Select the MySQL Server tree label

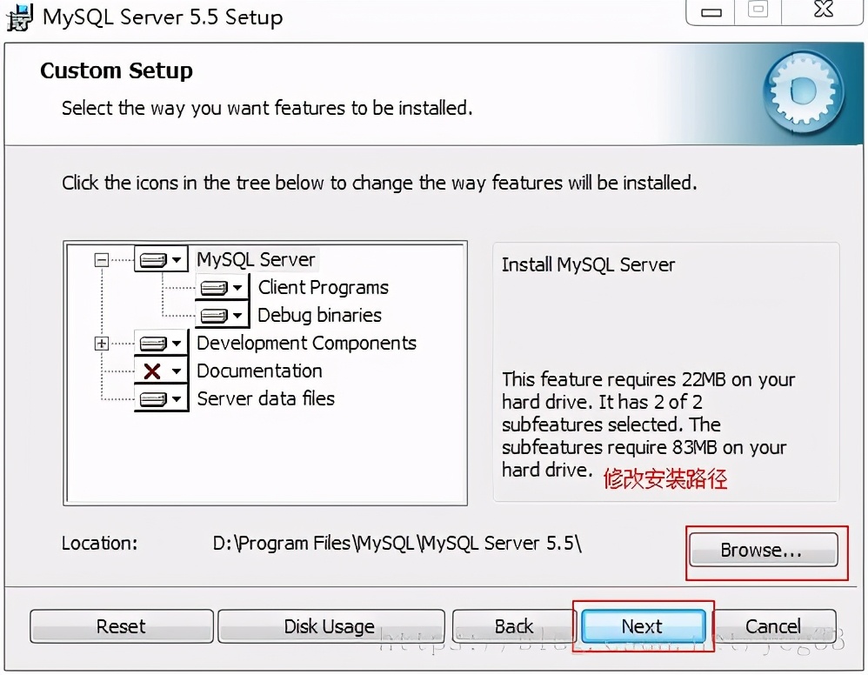pyautogui.click(x=256, y=259)
